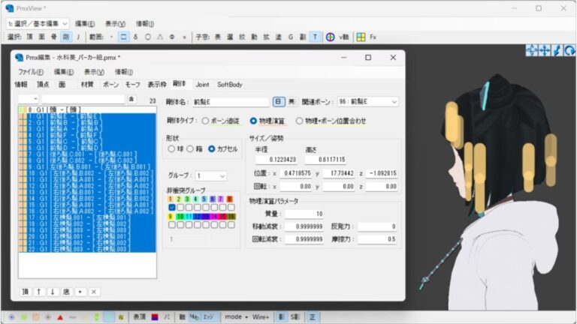Click the red triangle icon in bottom bar
The image size is (577, 324).
[60, 316]
